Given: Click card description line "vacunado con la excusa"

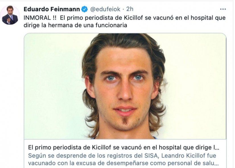Looking at the screenshot, I should coord(123,163).
